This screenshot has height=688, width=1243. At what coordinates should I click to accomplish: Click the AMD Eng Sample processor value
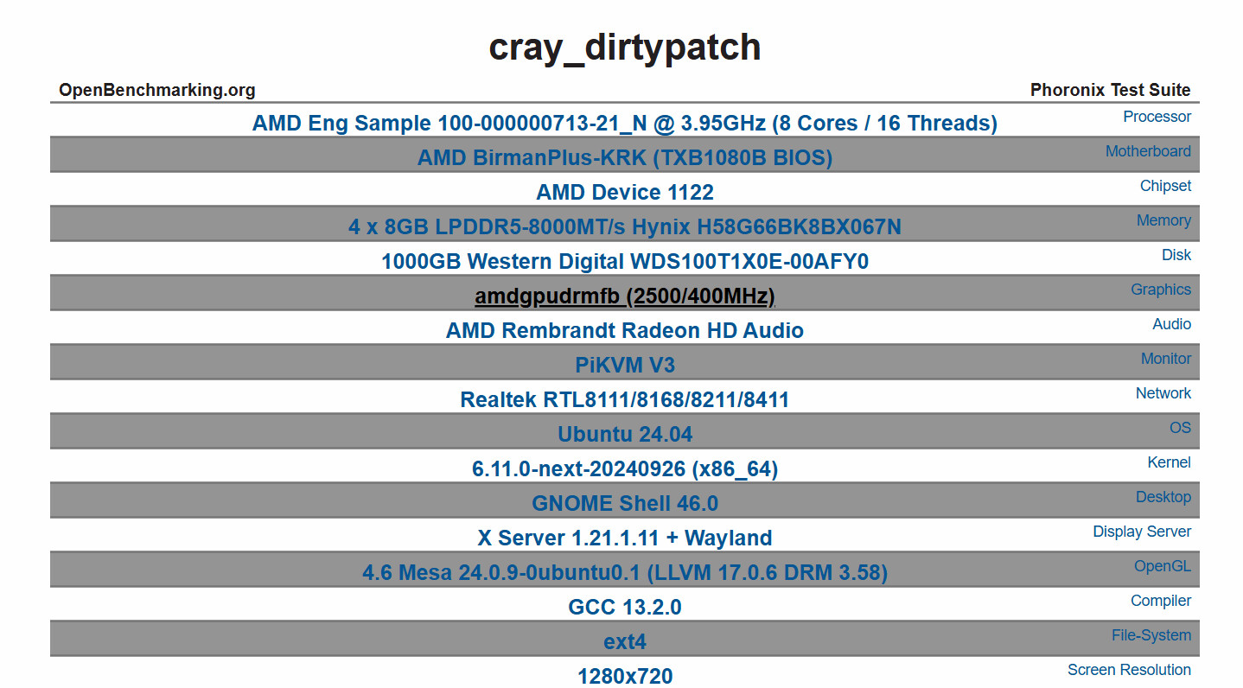pos(625,124)
